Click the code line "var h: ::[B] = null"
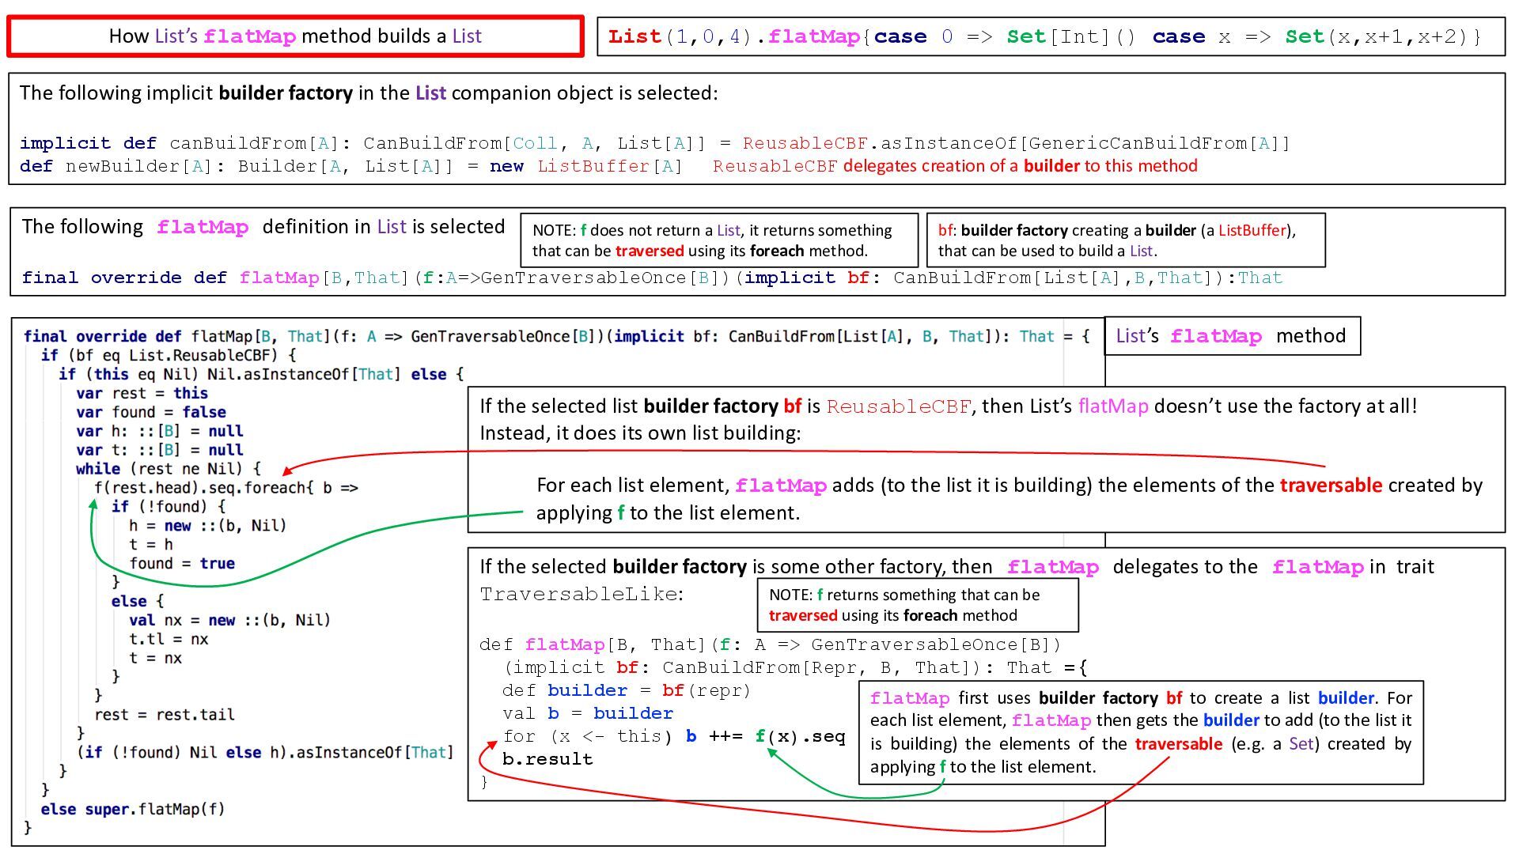The image size is (1519, 854). pyautogui.click(x=160, y=431)
